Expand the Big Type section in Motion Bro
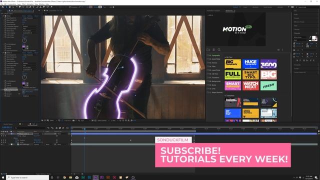 (x=228, y=57)
